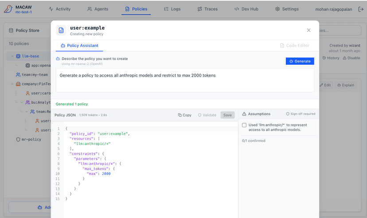Open the Activity tab
Image resolution: width=367 pixels, height=218 pixels.
coord(60,9)
